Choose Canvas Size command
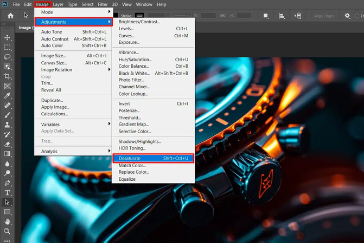364x243 pixels. pyautogui.click(x=74, y=63)
